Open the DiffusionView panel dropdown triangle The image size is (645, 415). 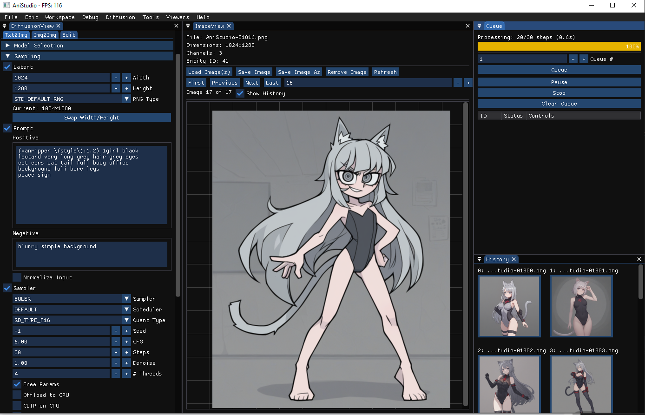coord(5,26)
